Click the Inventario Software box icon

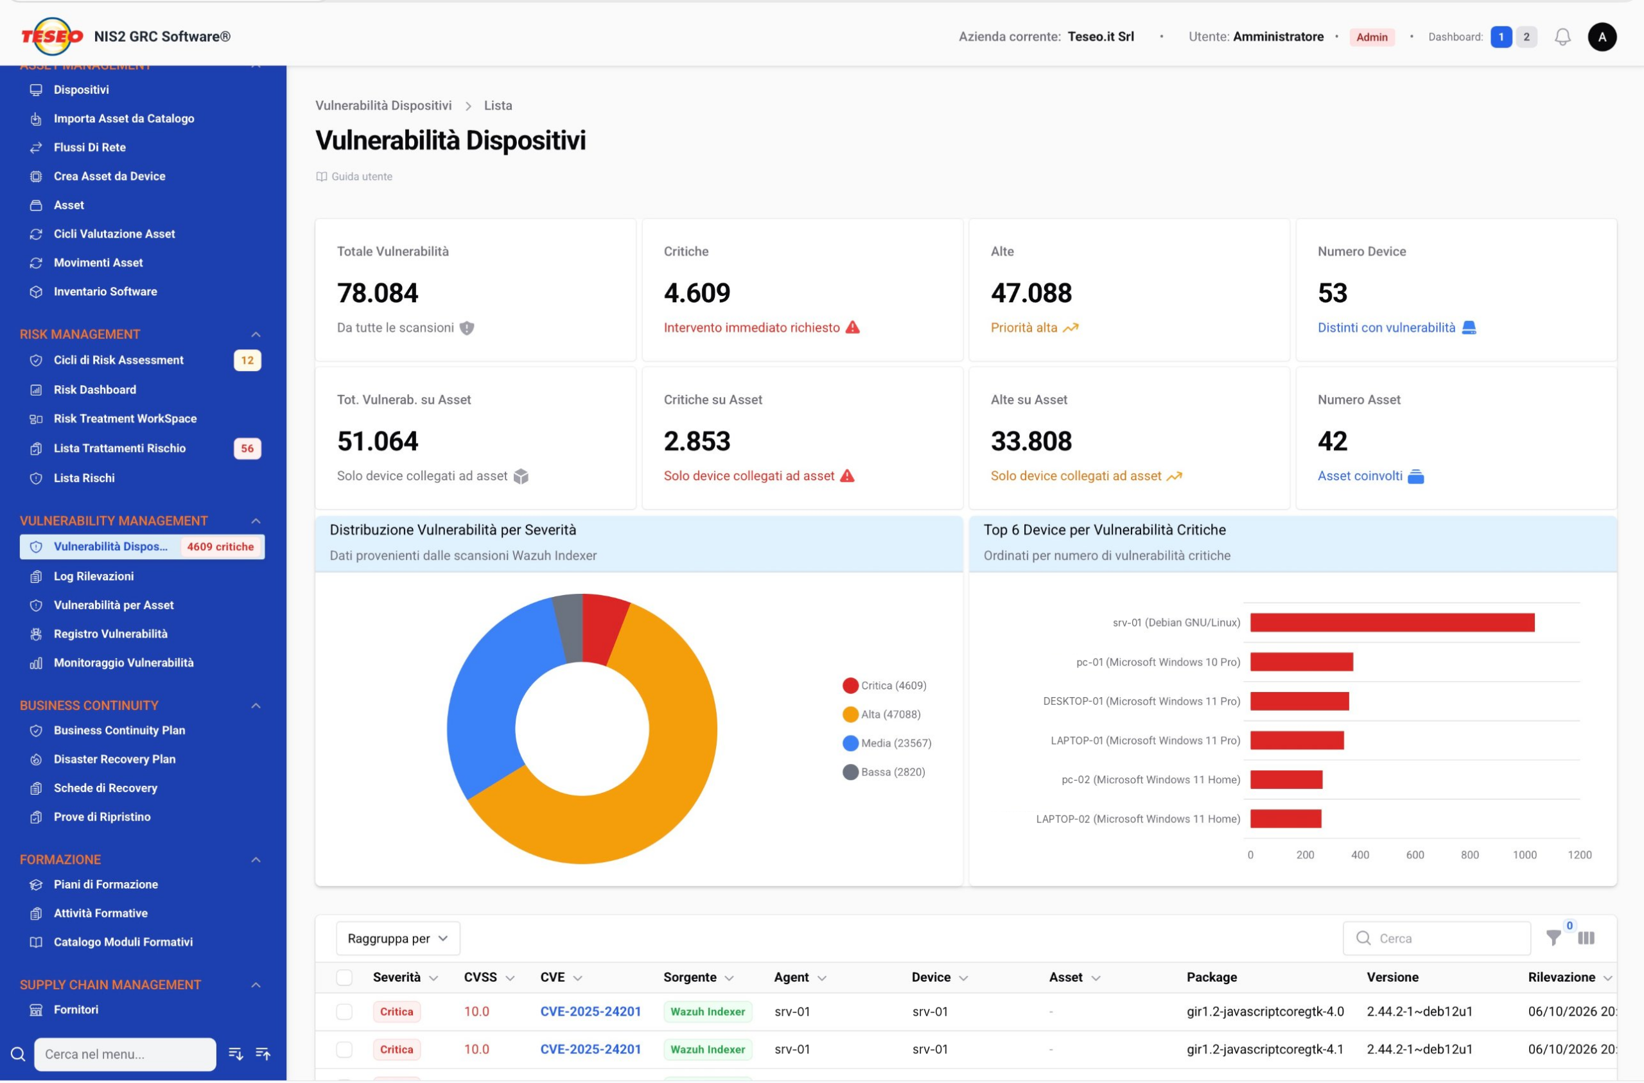click(x=36, y=292)
